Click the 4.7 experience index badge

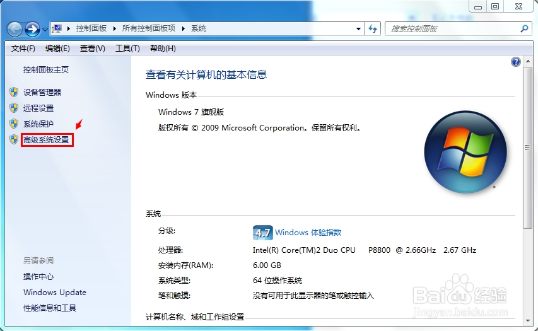click(x=263, y=233)
